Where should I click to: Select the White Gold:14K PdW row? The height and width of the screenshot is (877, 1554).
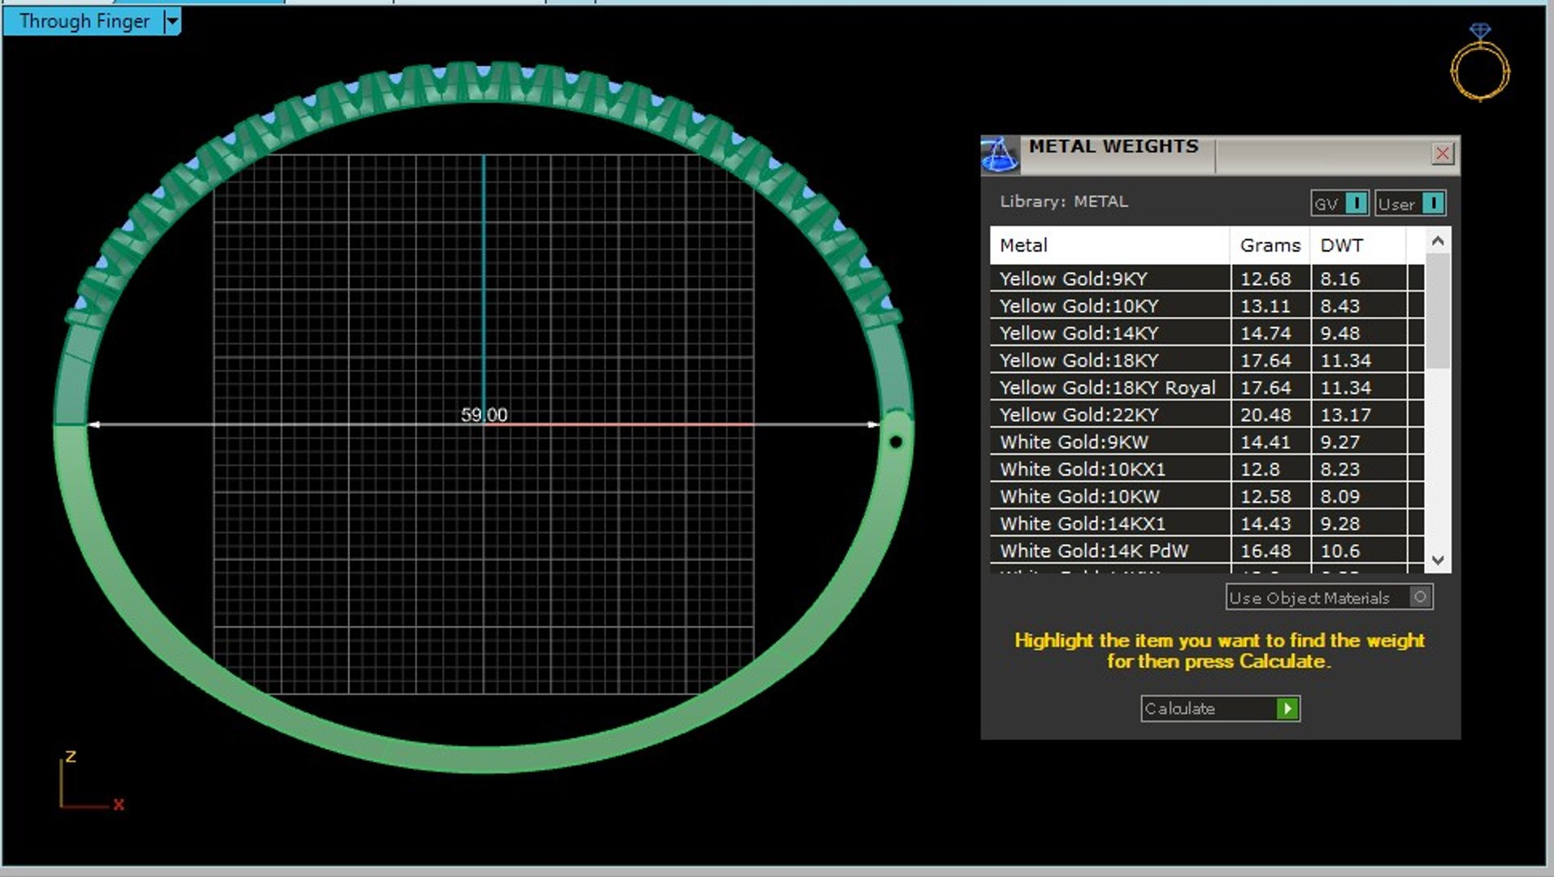tap(1206, 551)
